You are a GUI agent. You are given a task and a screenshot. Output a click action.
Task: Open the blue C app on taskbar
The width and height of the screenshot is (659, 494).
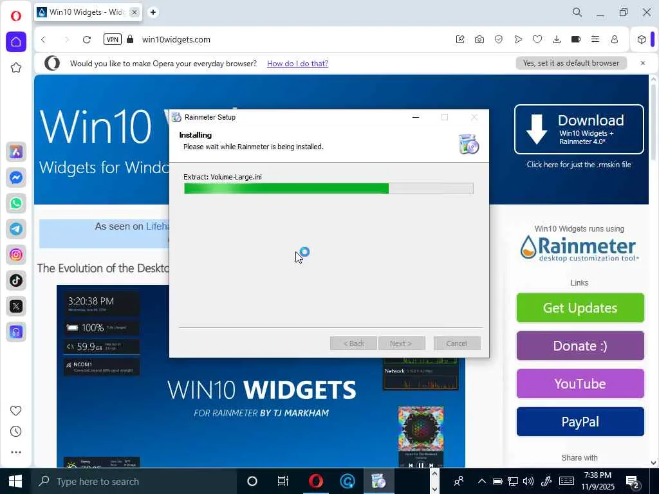pyautogui.click(x=347, y=481)
